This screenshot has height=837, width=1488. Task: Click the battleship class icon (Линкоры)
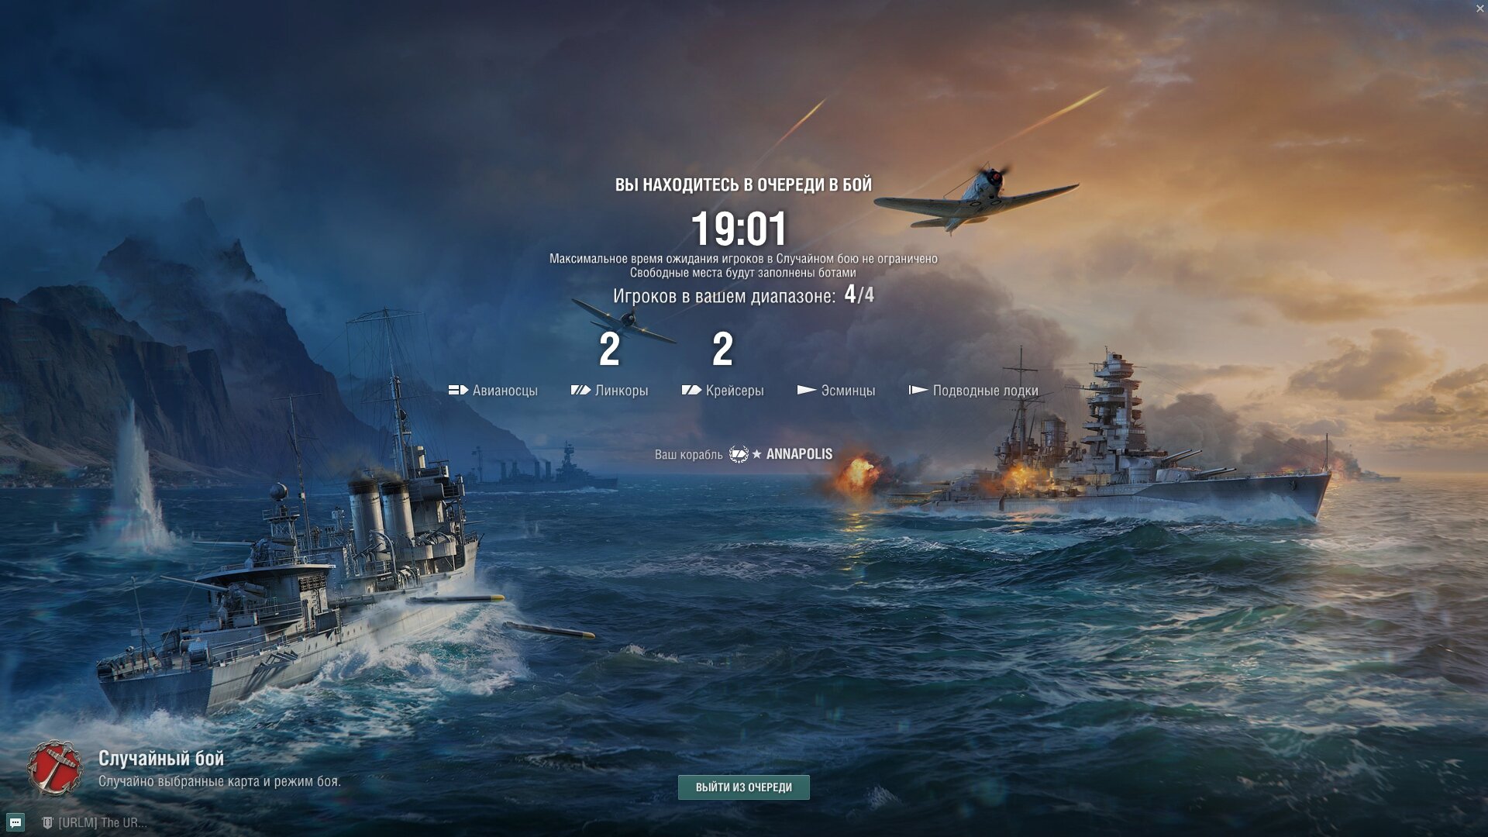(580, 390)
